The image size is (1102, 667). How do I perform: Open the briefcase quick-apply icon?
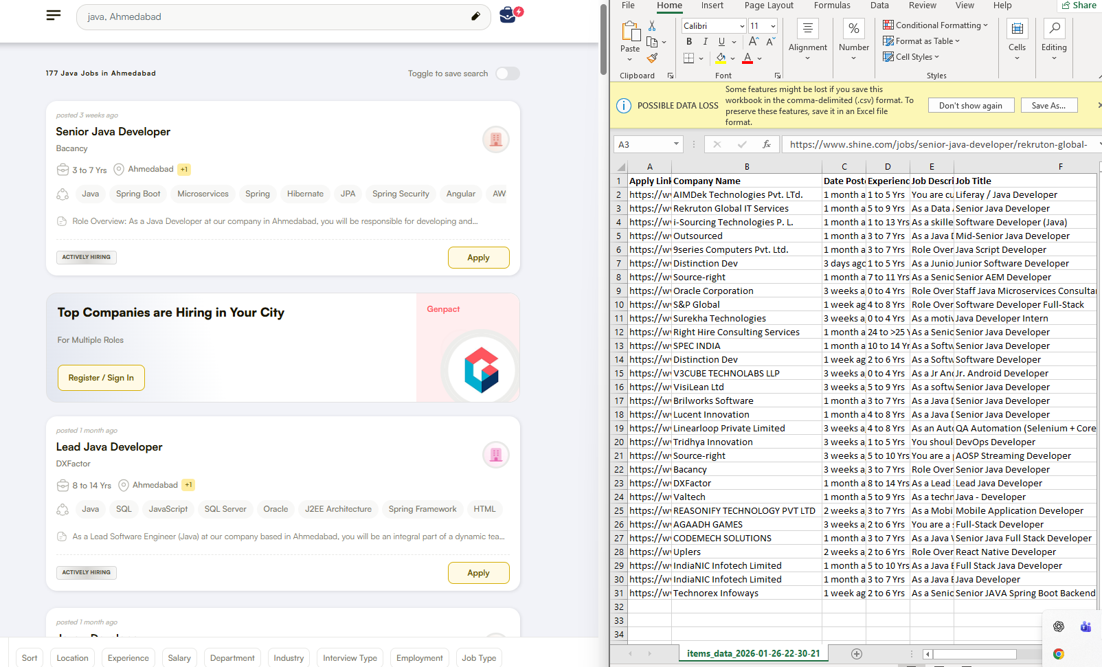click(x=508, y=14)
